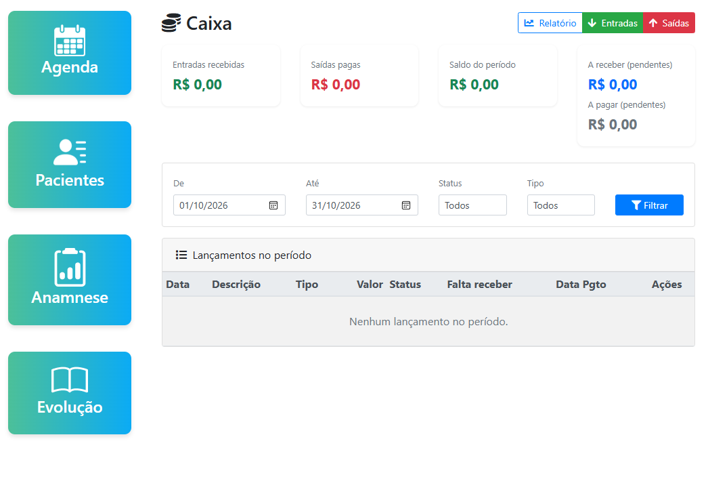Screen dimensions: 708x496
Task: Click the De date field 01/10/2026
Action: [x=229, y=205]
